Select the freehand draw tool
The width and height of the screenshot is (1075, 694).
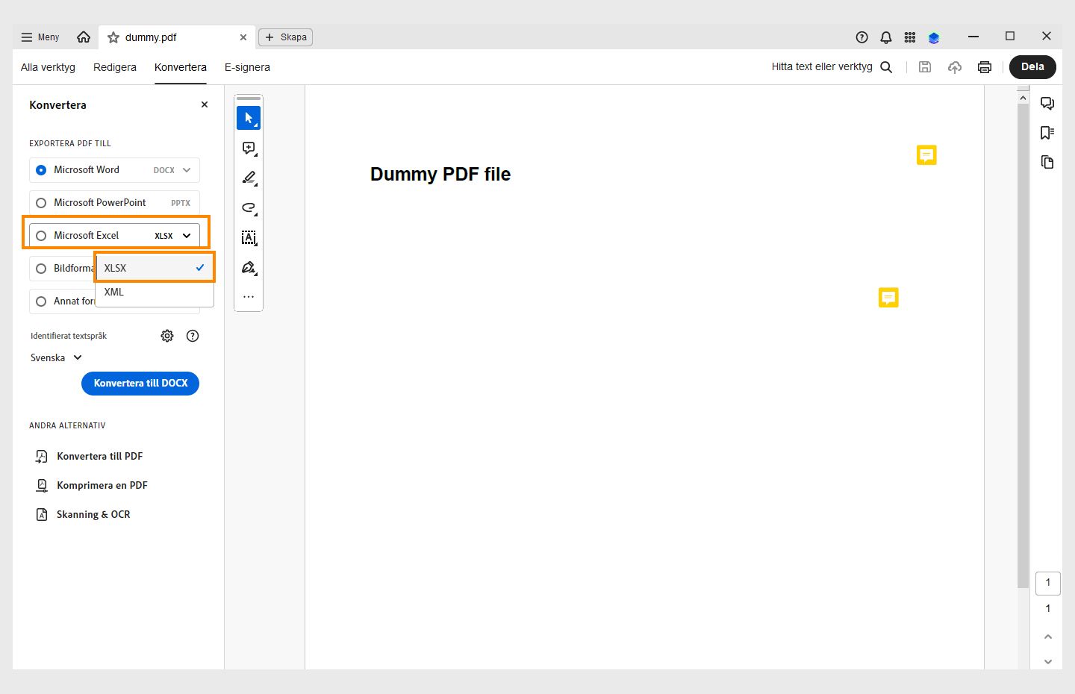click(249, 207)
